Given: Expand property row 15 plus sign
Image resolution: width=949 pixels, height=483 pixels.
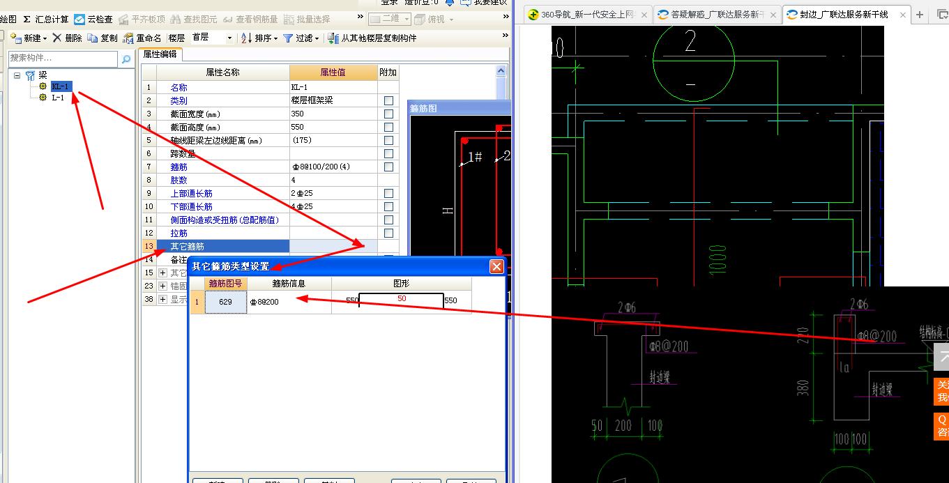Looking at the screenshot, I should point(163,273).
